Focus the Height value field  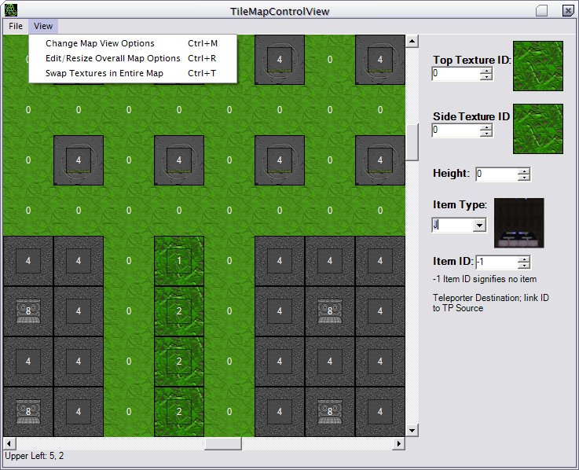point(496,174)
